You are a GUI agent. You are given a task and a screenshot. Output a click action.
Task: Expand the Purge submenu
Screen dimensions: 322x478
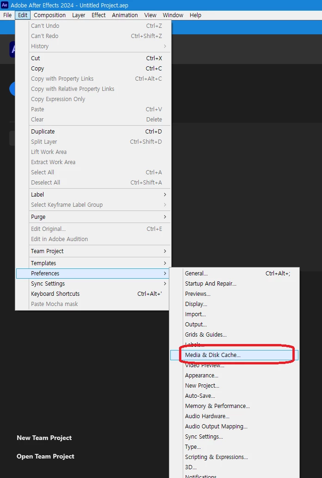tap(93, 217)
